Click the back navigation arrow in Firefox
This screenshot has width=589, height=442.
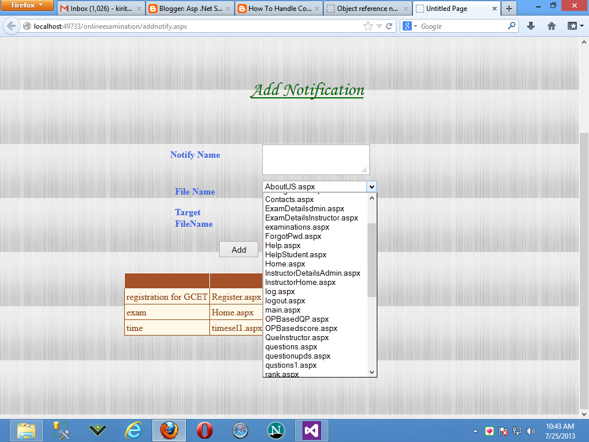10,26
